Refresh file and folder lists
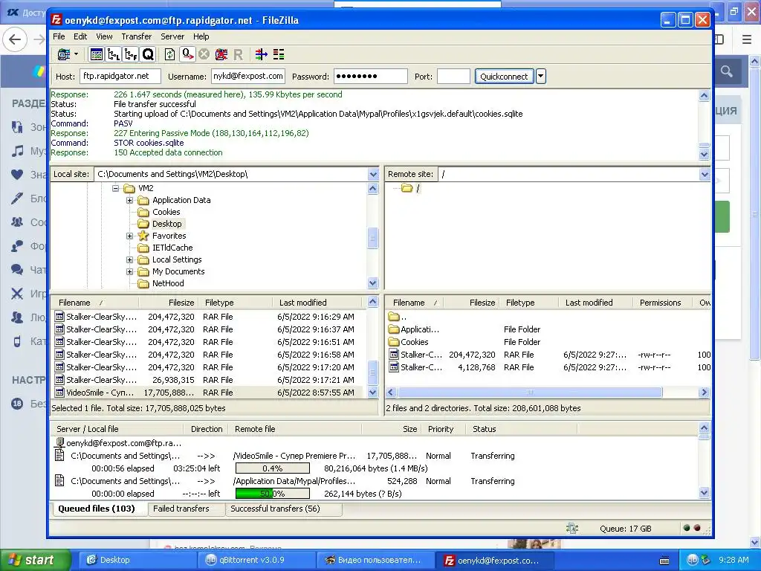Viewport: 761px width, 571px height. coord(169,54)
